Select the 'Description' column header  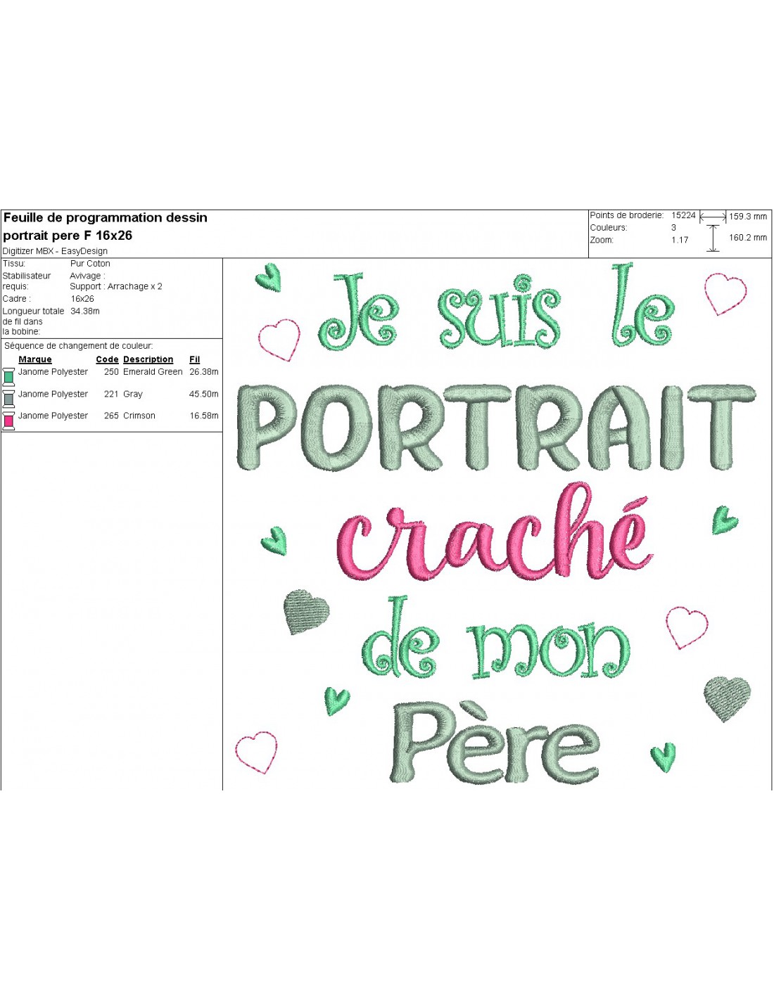tap(148, 359)
